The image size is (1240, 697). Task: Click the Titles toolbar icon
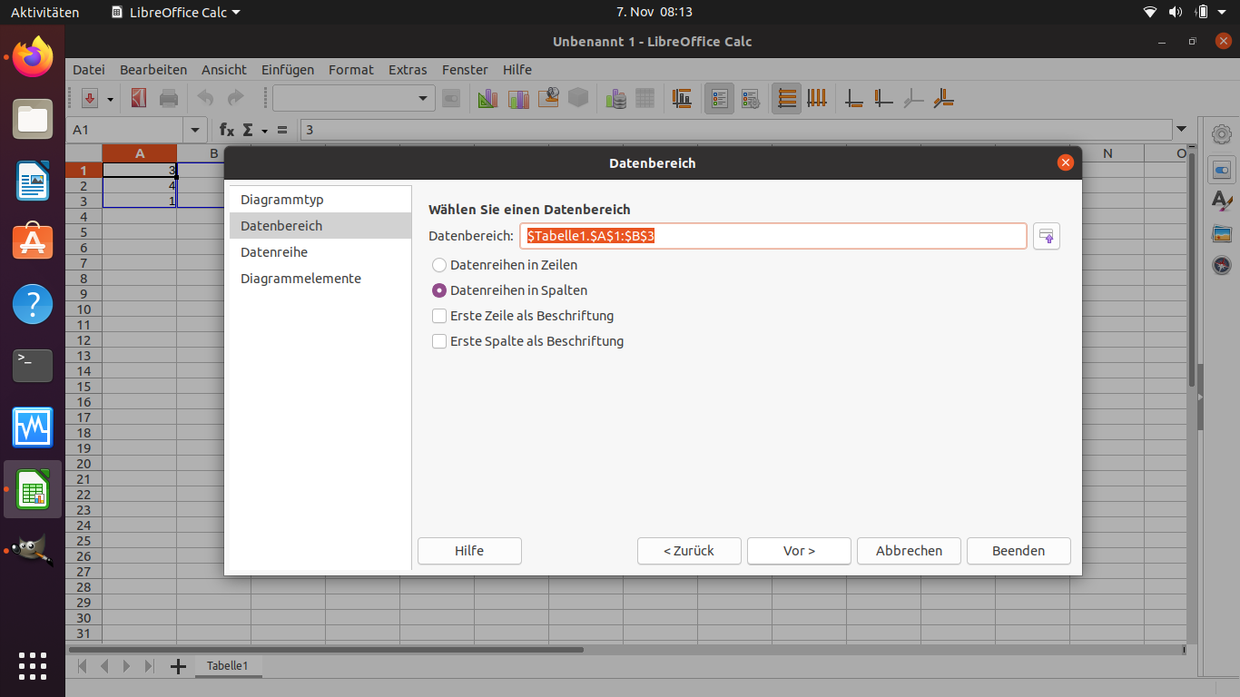[683, 98]
